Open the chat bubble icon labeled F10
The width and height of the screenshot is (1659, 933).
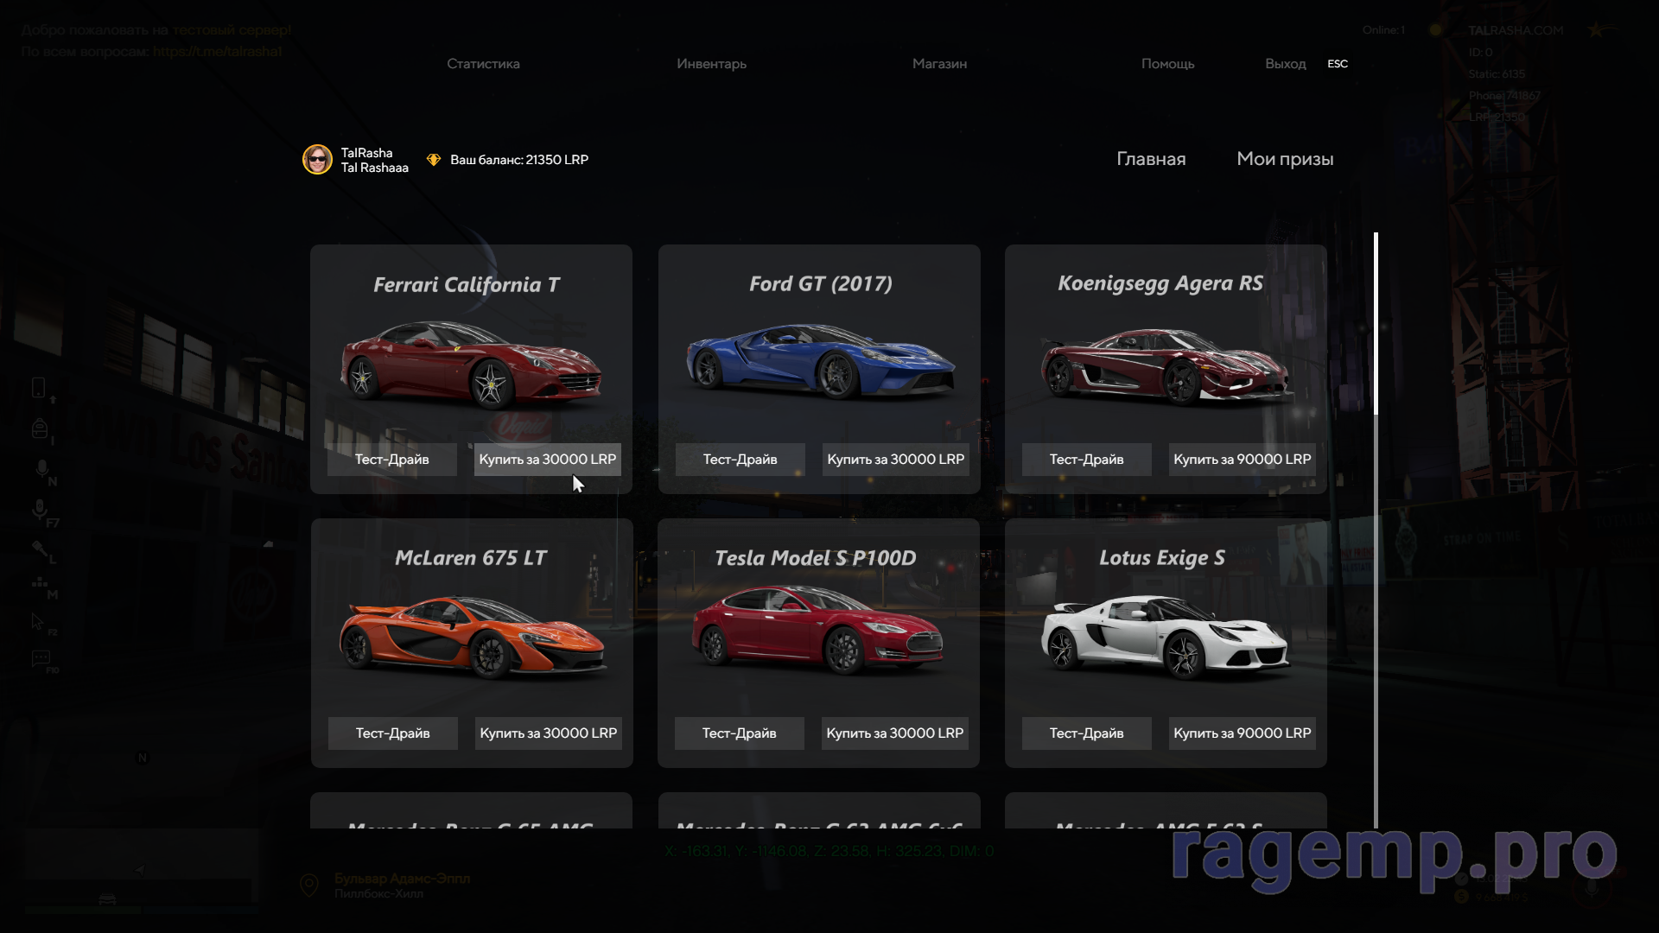pos(41,659)
